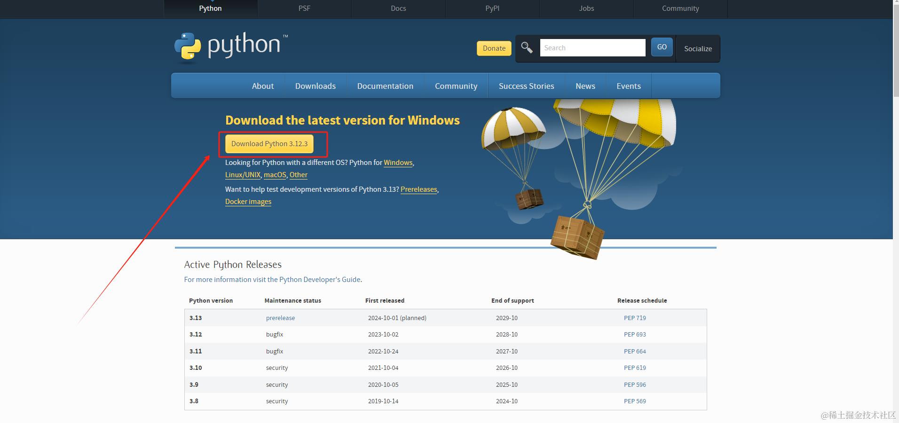
Task: Click the GO search button
Action: (662, 47)
